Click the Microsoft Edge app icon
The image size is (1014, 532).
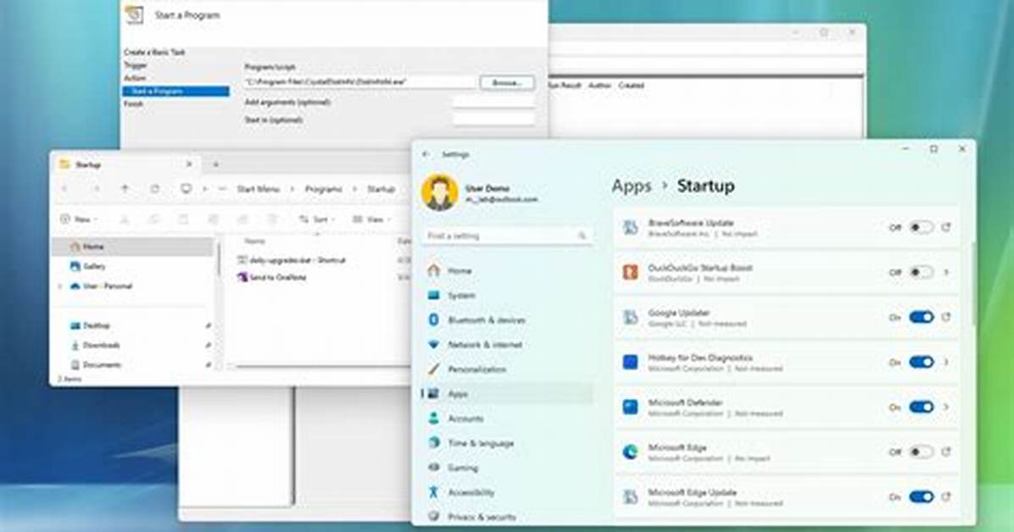coord(630,452)
